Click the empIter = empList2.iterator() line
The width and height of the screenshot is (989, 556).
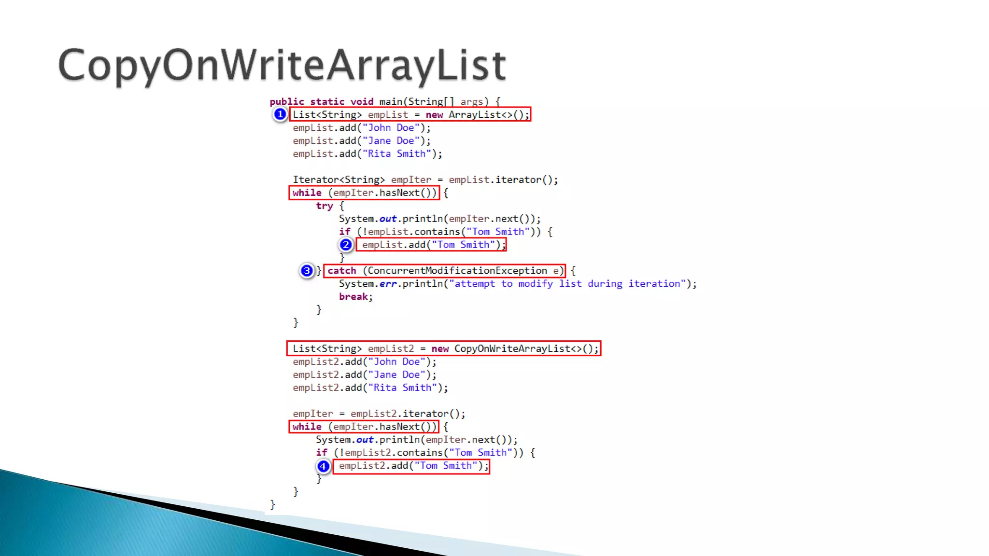click(379, 414)
